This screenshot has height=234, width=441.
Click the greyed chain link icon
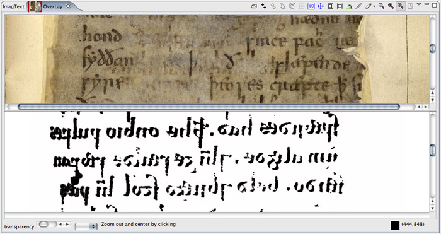click(x=273, y=6)
